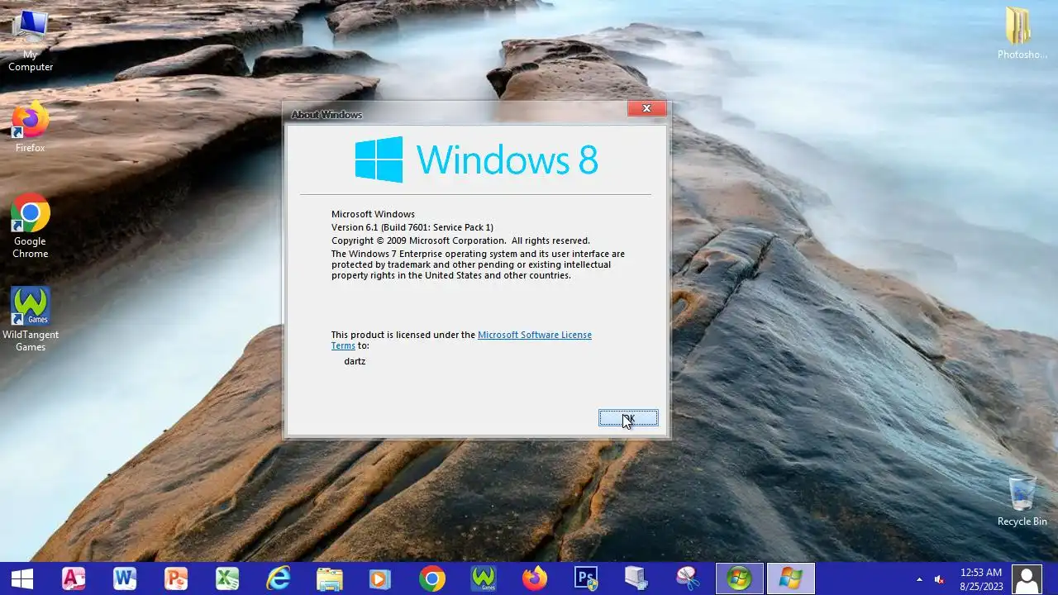This screenshot has height=595, width=1058.
Task: Select the Firefox desktop shortcut
Action: click(31, 128)
